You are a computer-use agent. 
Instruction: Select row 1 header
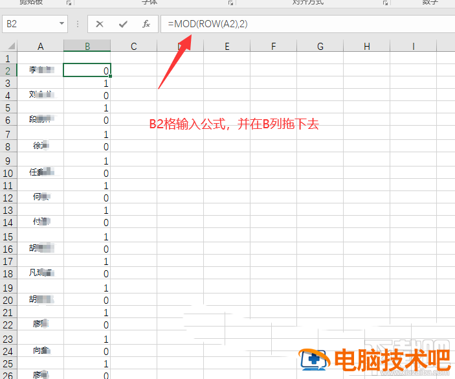[x=8, y=58]
